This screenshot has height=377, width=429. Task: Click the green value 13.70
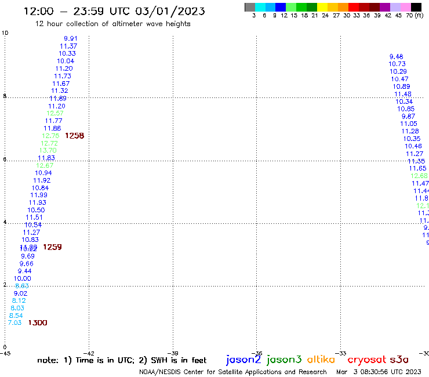[x=48, y=151]
